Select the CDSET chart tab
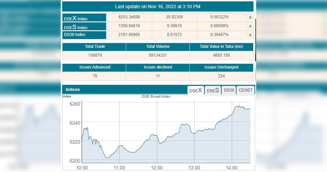Image resolution: width=327 pixels, height=172 pixels. point(246,90)
